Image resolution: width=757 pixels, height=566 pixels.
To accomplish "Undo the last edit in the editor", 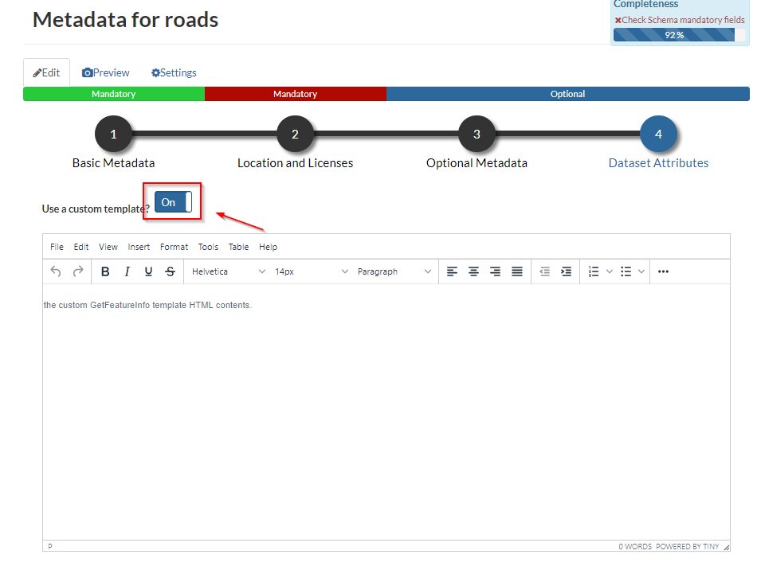I will click(x=54, y=271).
